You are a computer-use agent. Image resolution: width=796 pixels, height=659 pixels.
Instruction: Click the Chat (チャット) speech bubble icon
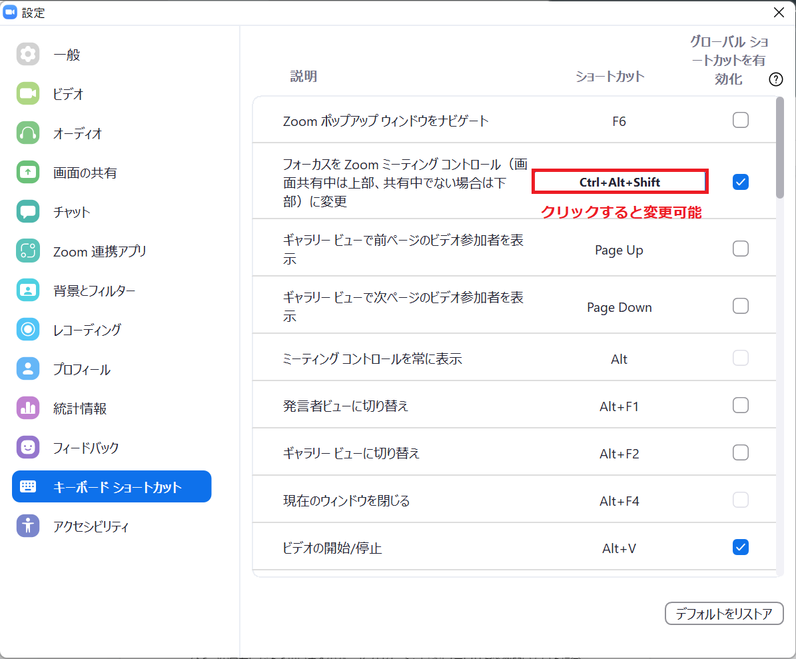(x=28, y=212)
